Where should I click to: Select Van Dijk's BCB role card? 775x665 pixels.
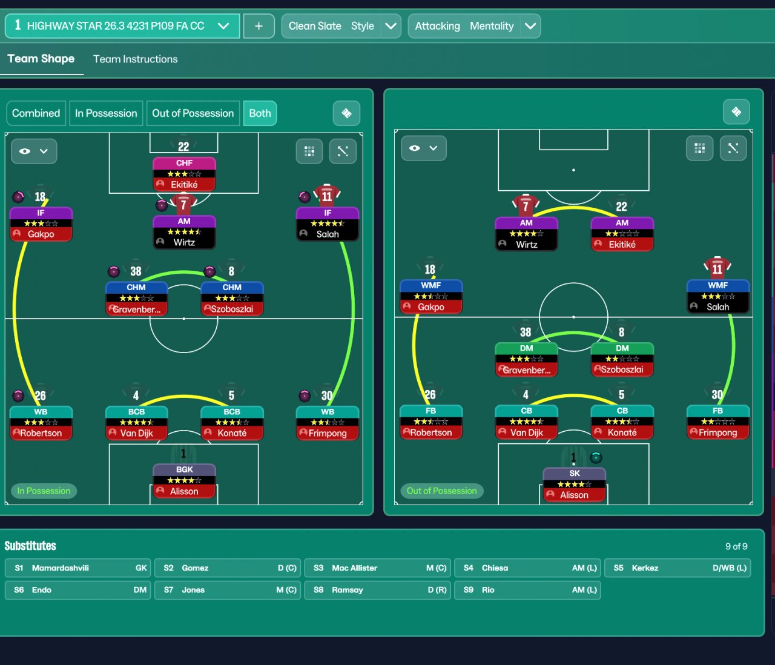136,423
